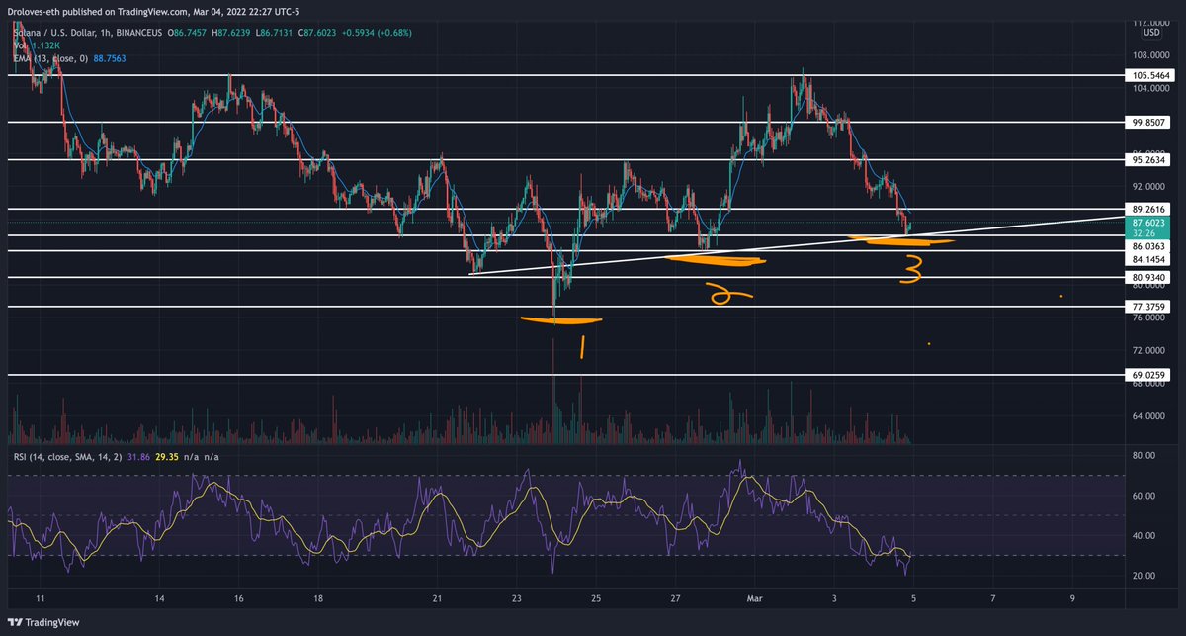The height and width of the screenshot is (636, 1186).
Task: Click date label 11 on time axis
Action: point(39,599)
